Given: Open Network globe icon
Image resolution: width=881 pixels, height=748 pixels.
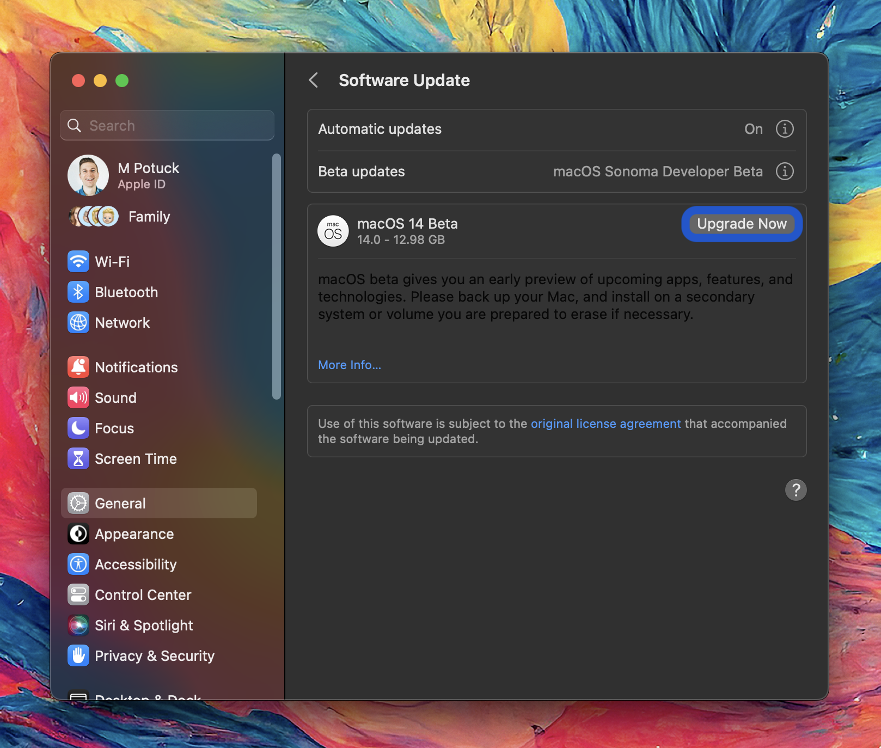Looking at the screenshot, I should click(x=78, y=322).
